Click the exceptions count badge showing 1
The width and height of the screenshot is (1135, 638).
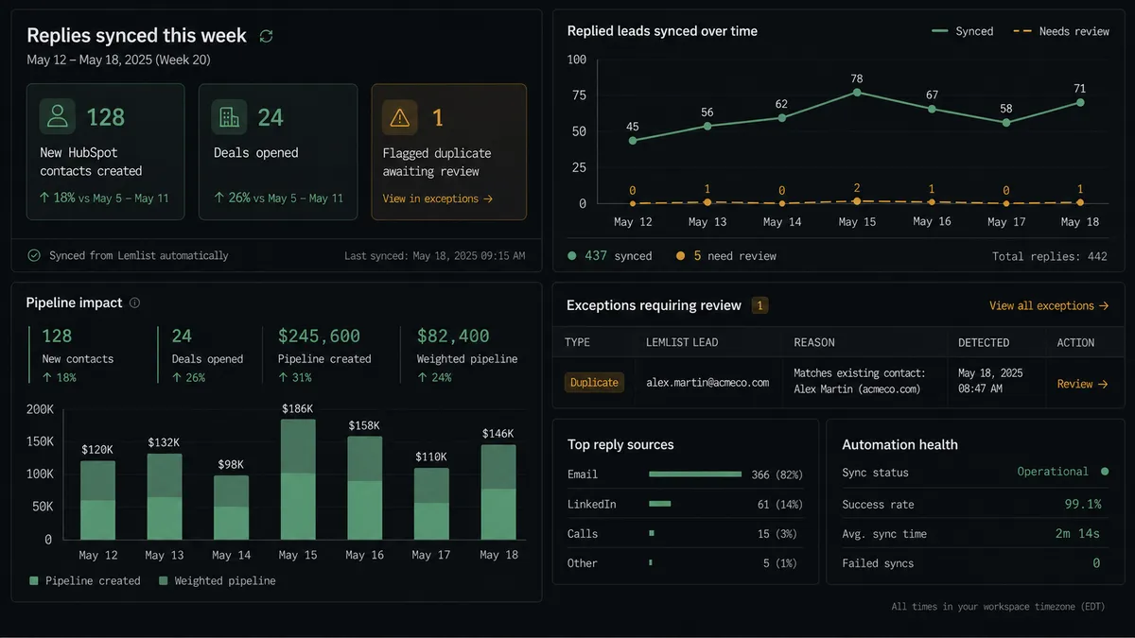(x=760, y=305)
